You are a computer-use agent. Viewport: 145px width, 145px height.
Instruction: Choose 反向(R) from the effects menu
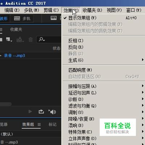pos(104,47)
